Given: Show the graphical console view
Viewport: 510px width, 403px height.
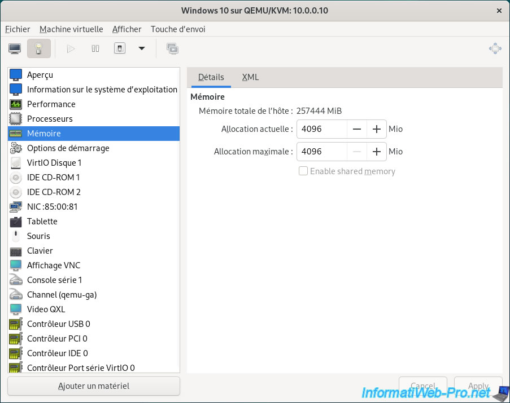Looking at the screenshot, I should (x=15, y=48).
